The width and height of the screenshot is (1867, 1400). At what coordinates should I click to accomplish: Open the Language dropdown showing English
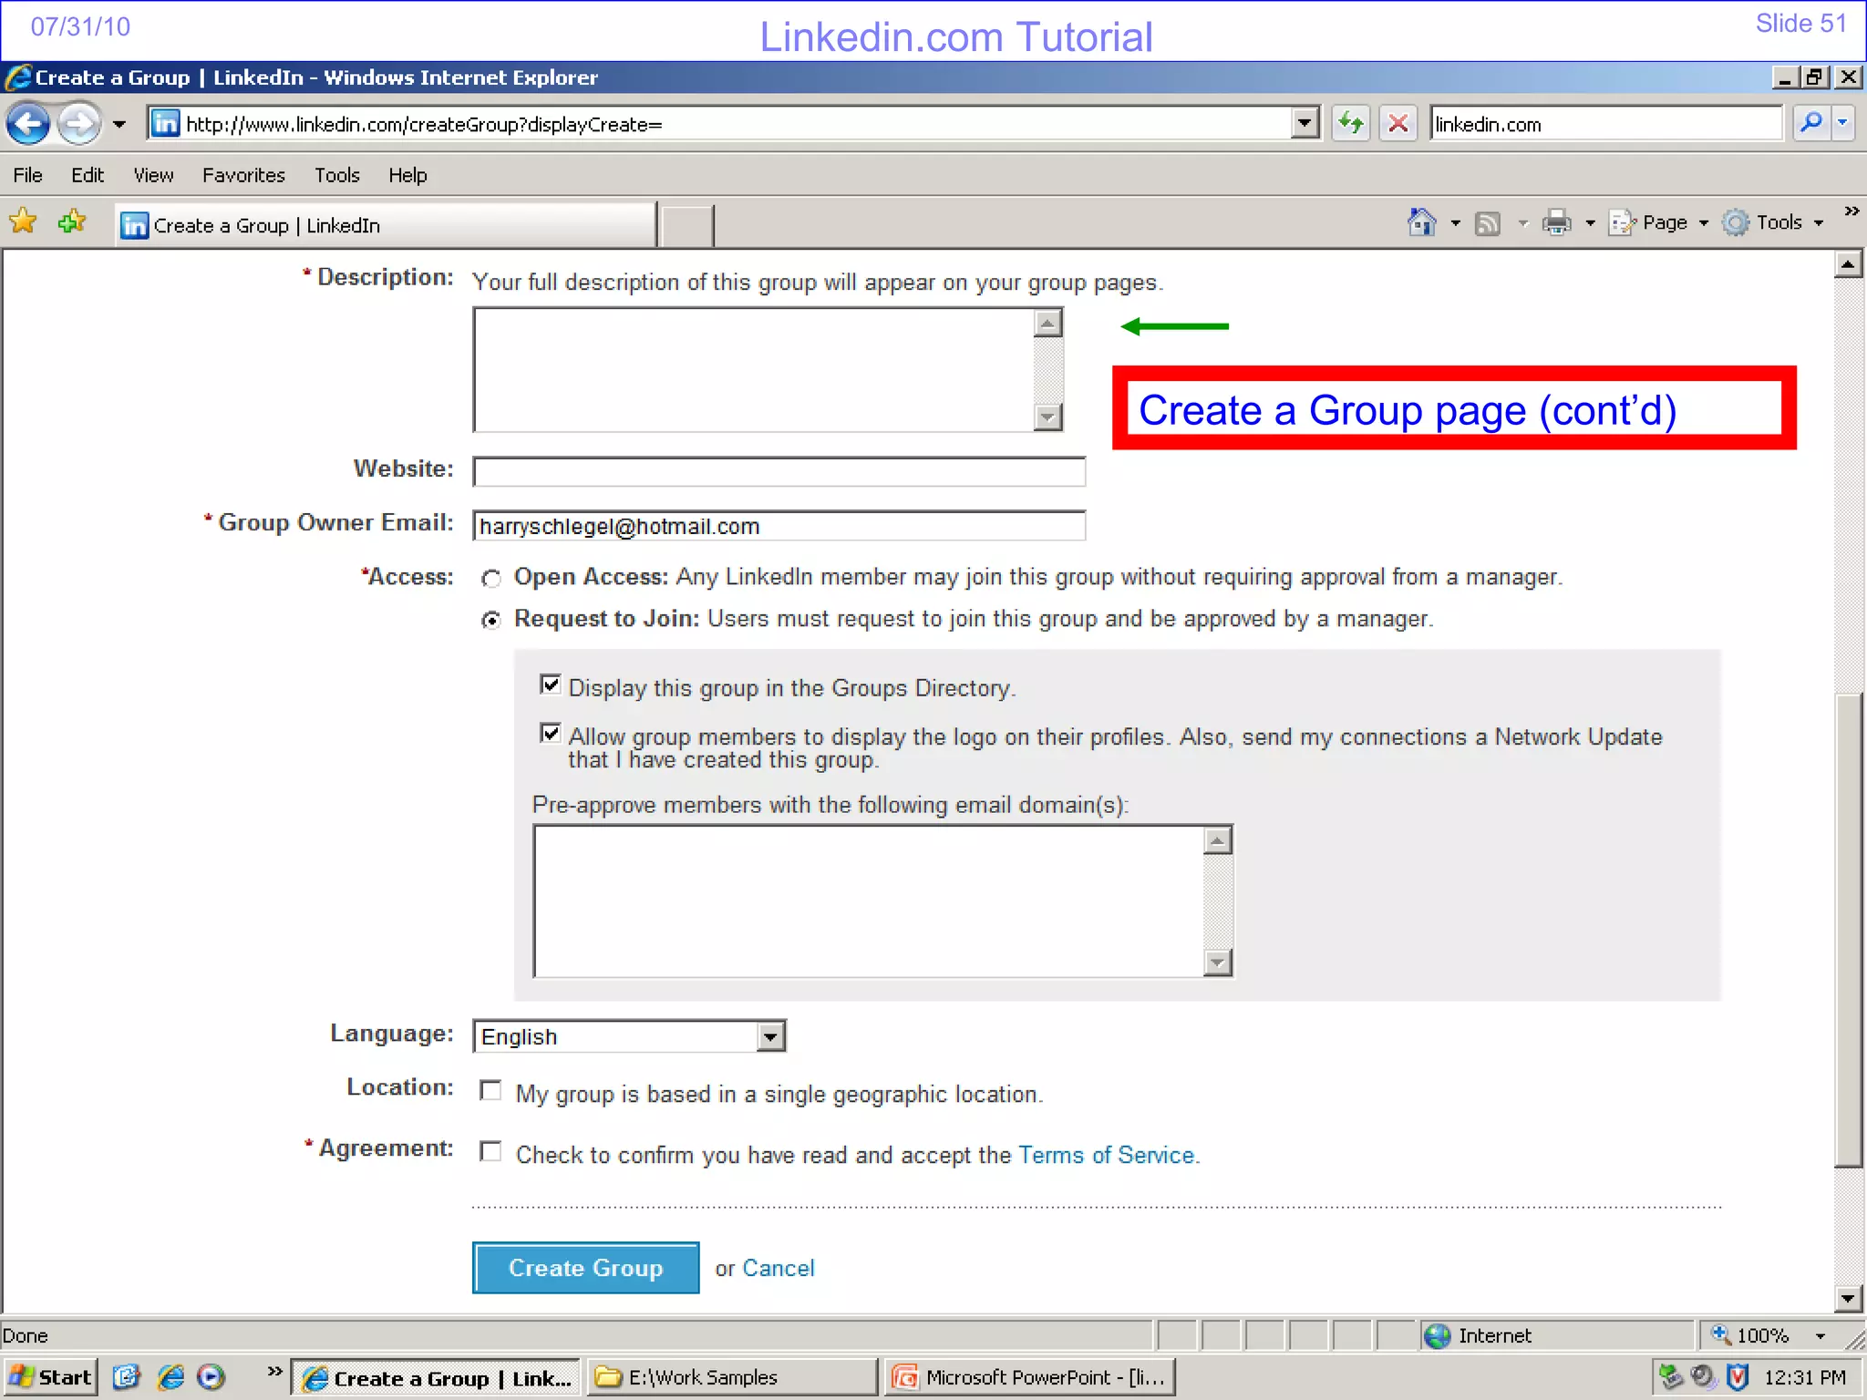pos(629,1036)
